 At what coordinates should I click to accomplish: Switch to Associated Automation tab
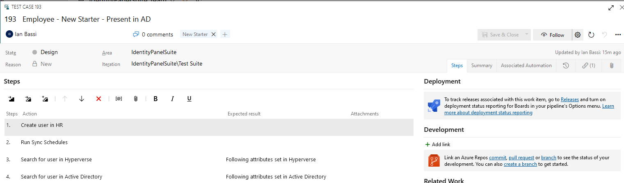(x=526, y=66)
